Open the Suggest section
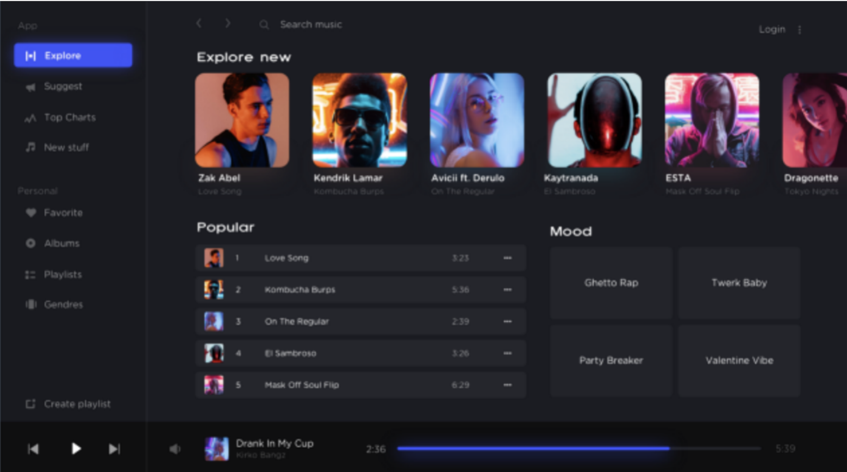This screenshot has width=847, height=472. click(63, 86)
